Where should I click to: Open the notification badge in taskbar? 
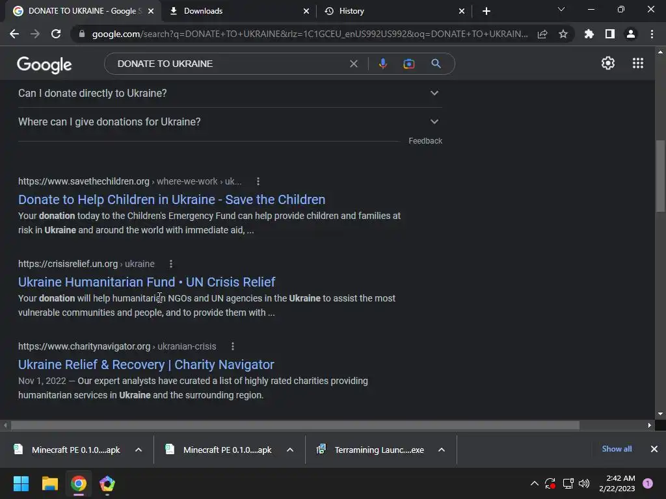point(647,483)
